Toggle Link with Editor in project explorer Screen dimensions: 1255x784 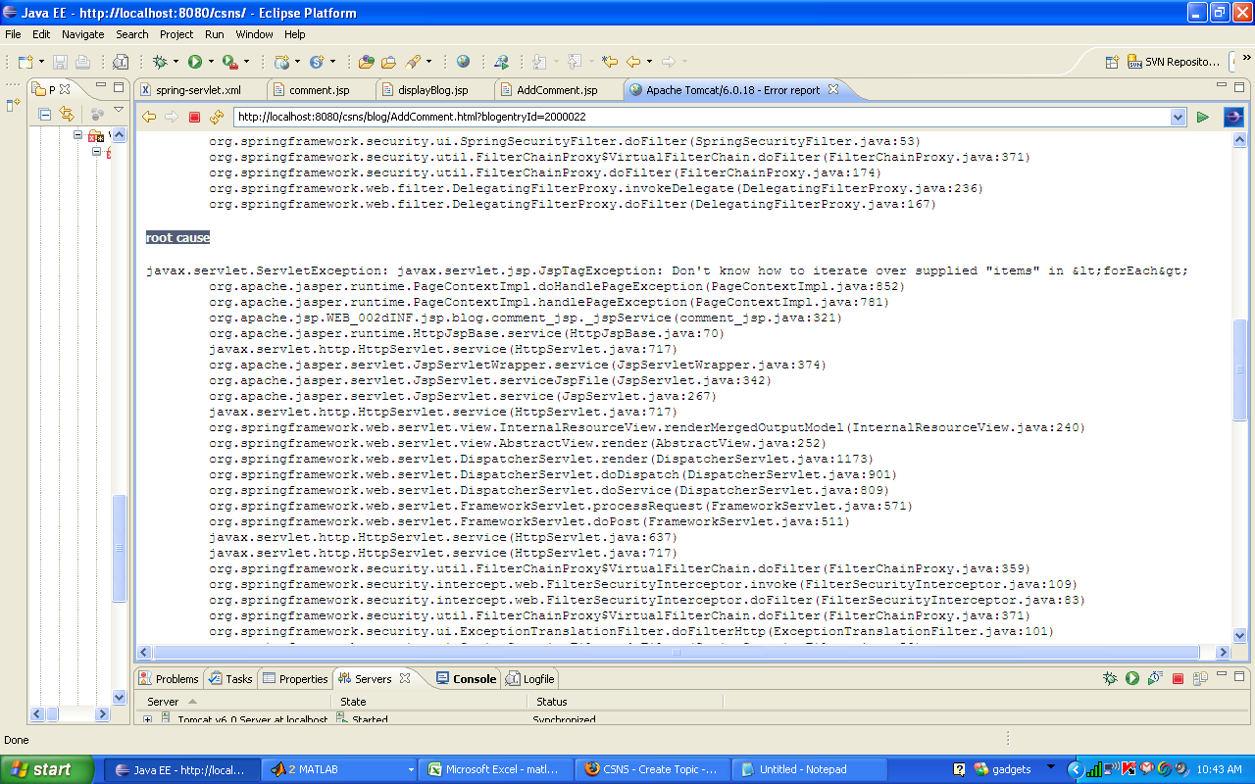point(67,114)
